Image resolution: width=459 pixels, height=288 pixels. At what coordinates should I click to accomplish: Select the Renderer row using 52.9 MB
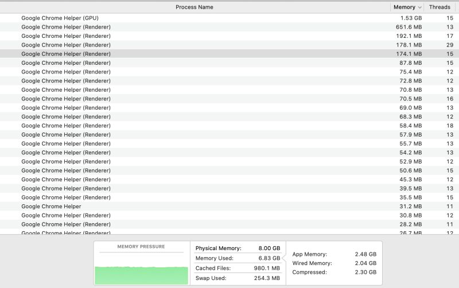point(229,162)
